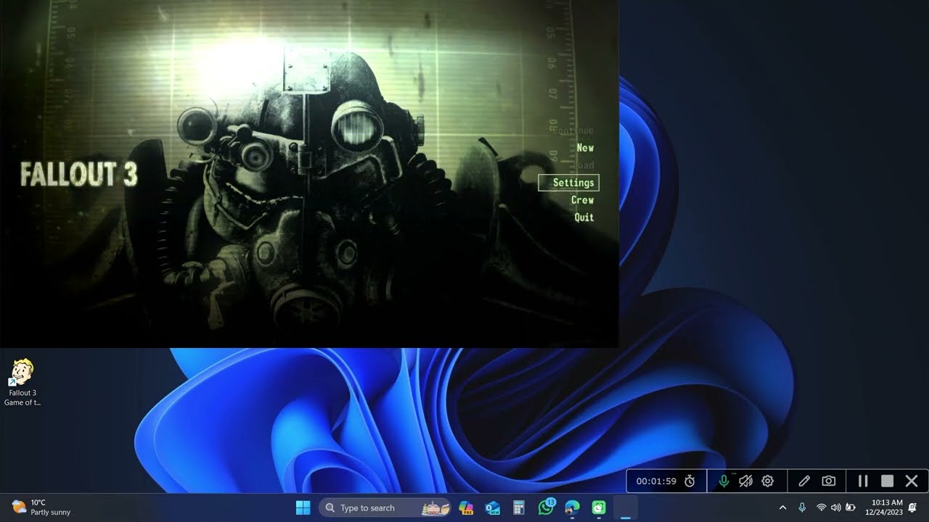Open Settings in the Fallout 3 menu
The image size is (929, 522).
coord(568,183)
